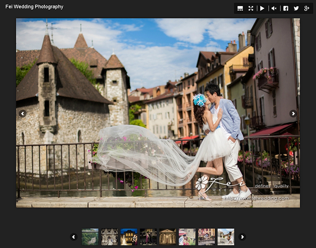316x248 pixels.
Task: Open the couple with red umbrella thumbnail
Action: click(x=187, y=237)
